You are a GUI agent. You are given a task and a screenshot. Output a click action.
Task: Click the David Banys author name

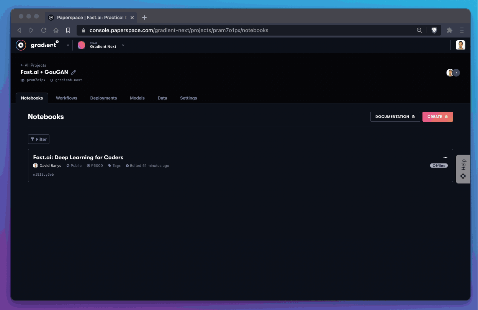(x=49, y=166)
